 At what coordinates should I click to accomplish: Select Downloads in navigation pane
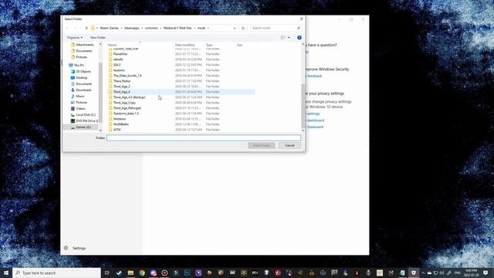[x=83, y=90]
